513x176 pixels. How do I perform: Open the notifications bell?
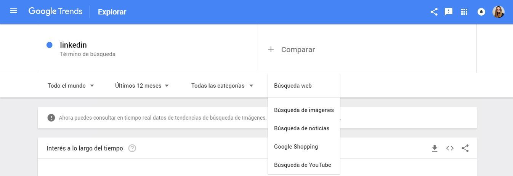[481, 12]
